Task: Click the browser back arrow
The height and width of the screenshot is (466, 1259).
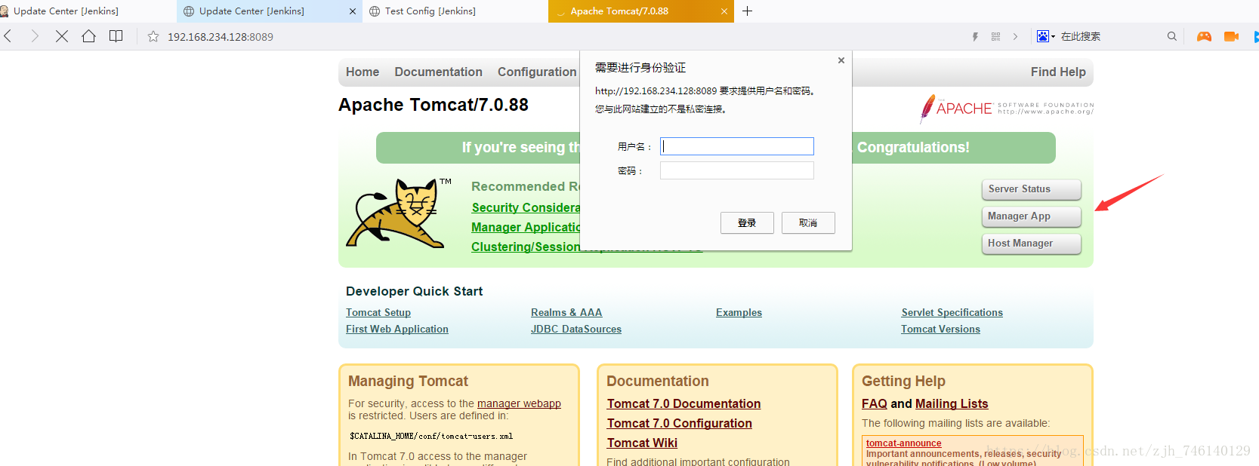Action: [x=8, y=36]
